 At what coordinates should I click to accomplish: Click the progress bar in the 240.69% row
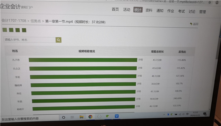(84, 100)
